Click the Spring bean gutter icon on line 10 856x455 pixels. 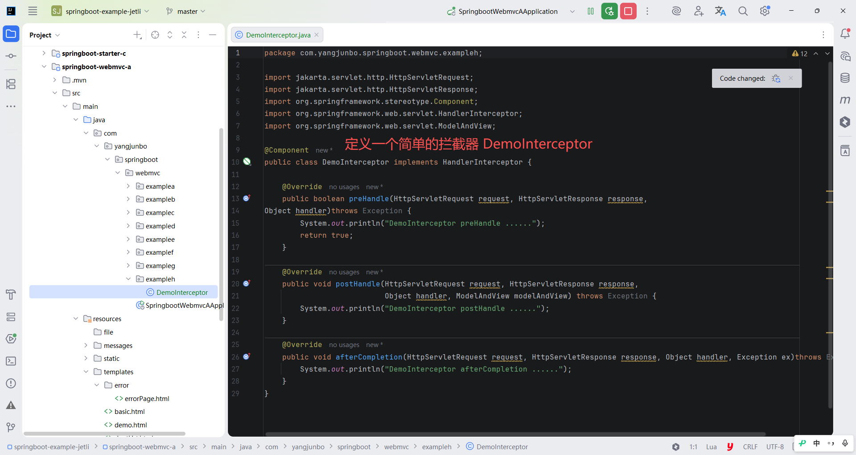(x=247, y=161)
